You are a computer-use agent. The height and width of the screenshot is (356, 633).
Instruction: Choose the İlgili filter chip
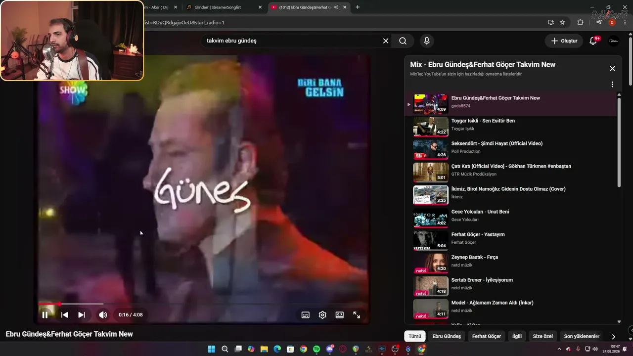517,336
